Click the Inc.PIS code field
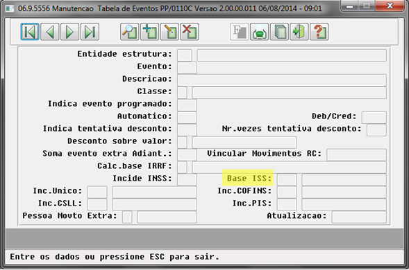Screen dimensions: 409x270 point(287,205)
